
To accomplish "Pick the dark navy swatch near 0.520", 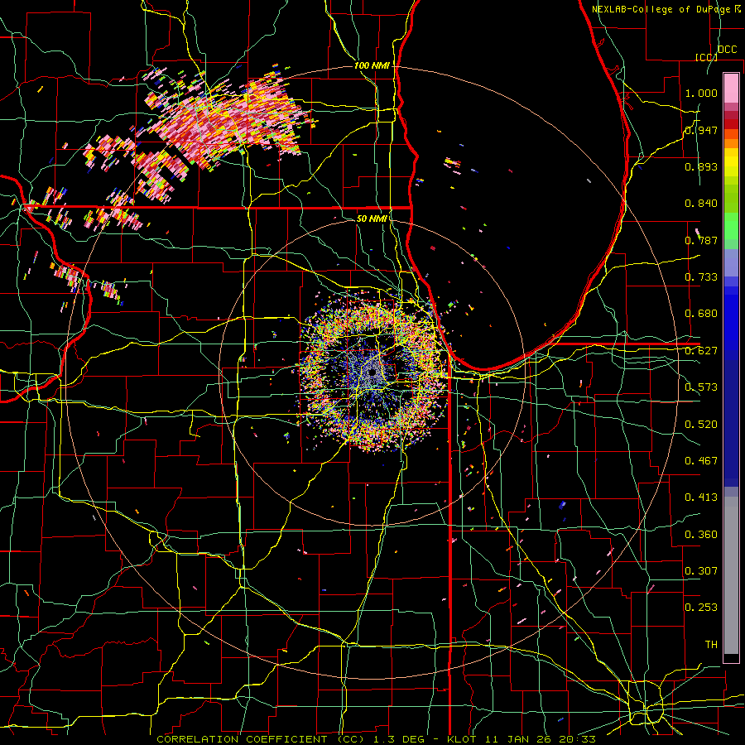I will pos(731,424).
